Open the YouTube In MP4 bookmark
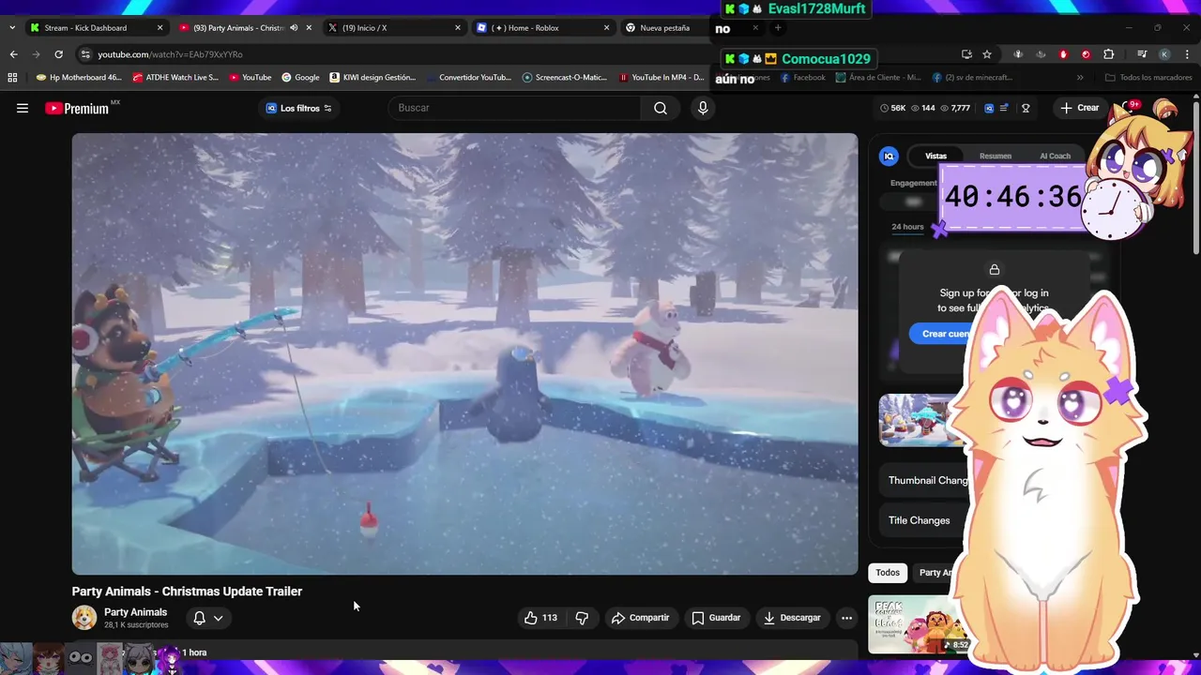This screenshot has height=675, width=1201. click(661, 78)
